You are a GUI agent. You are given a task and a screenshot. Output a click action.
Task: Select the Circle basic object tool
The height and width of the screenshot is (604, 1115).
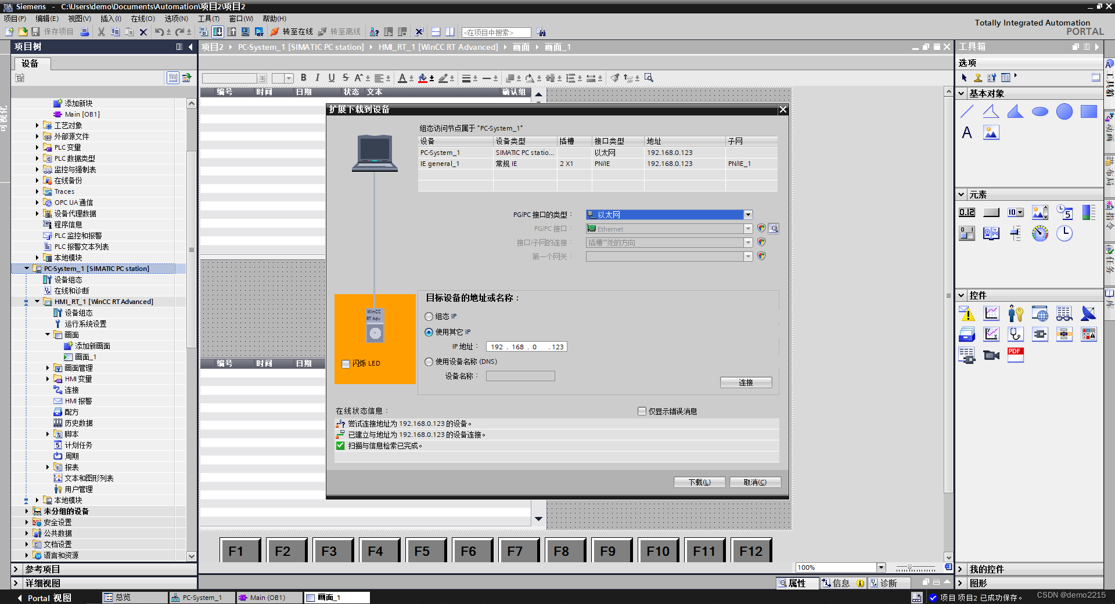point(1064,111)
